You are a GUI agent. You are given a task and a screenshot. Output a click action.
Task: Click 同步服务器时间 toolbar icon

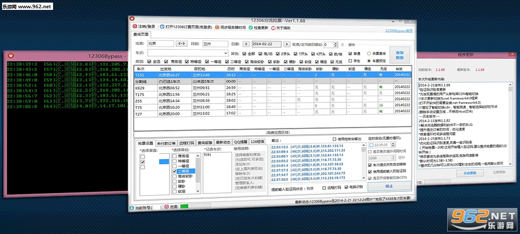217,28
